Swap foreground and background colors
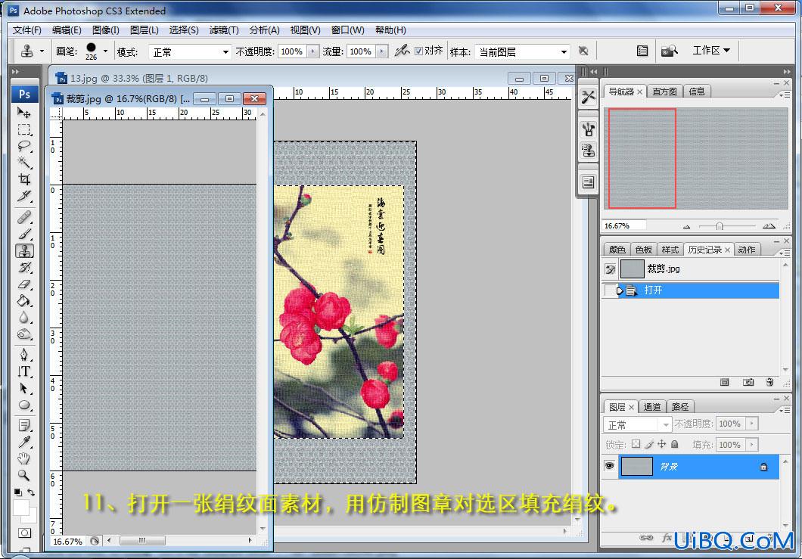 pyautogui.click(x=31, y=492)
